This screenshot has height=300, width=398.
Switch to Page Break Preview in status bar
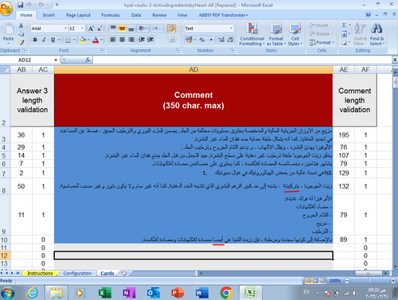(322, 280)
